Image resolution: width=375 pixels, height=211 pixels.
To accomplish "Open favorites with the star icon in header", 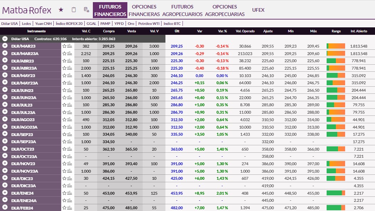I will pos(61,10).
